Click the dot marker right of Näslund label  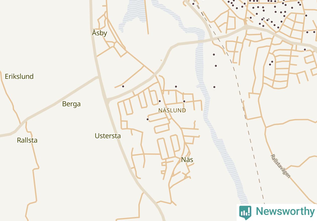click(x=184, y=101)
